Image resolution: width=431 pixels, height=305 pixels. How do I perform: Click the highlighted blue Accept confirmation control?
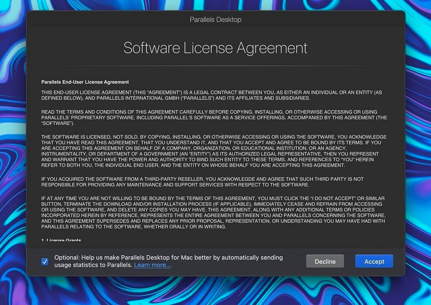(x=374, y=261)
